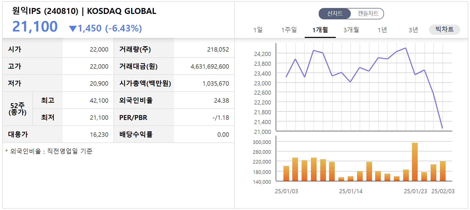Click the 대용가 value 16,230
The height and width of the screenshot is (210, 470).
99,135
